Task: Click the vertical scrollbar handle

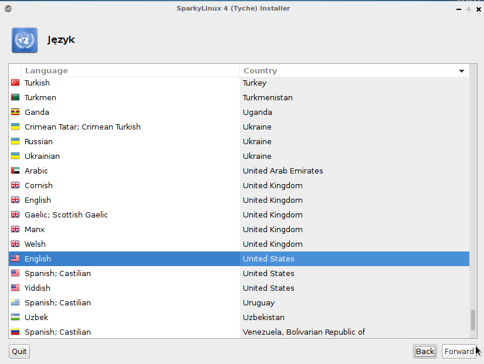Action: (x=473, y=320)
